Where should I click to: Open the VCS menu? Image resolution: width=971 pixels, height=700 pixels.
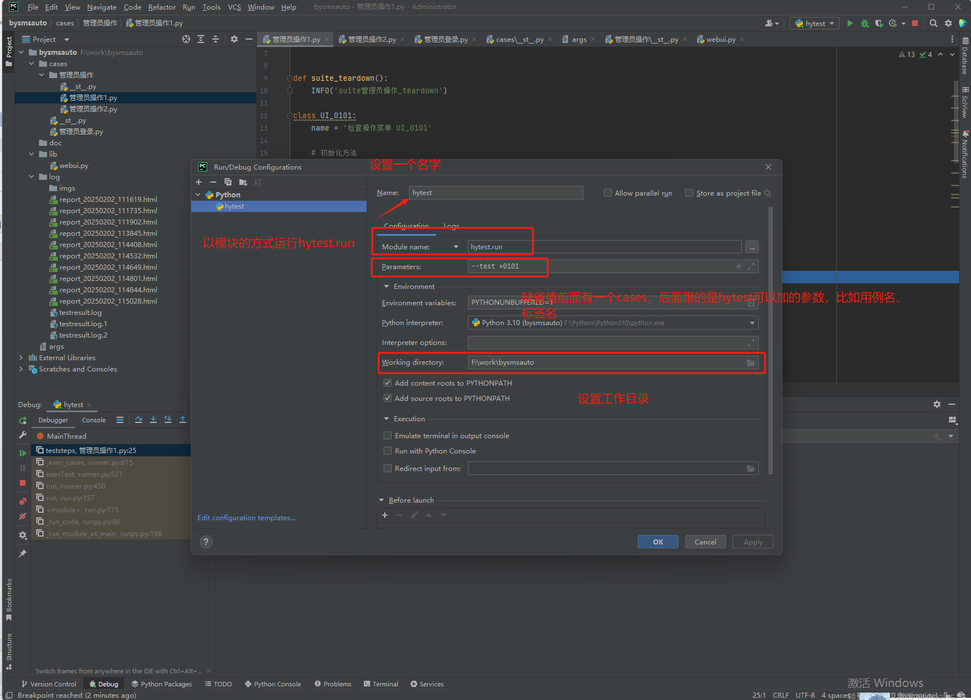[x=234, y=7]
